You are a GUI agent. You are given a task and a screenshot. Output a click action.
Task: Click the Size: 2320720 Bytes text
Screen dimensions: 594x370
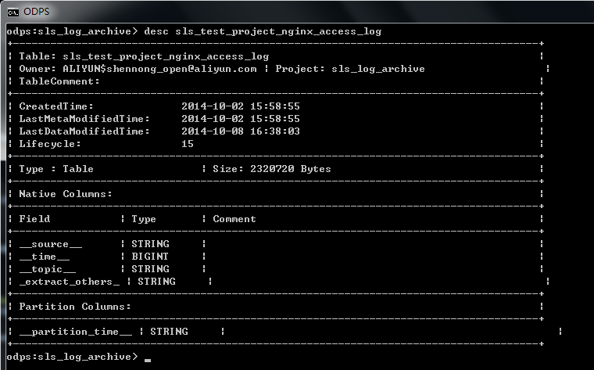tap(272, 169)
